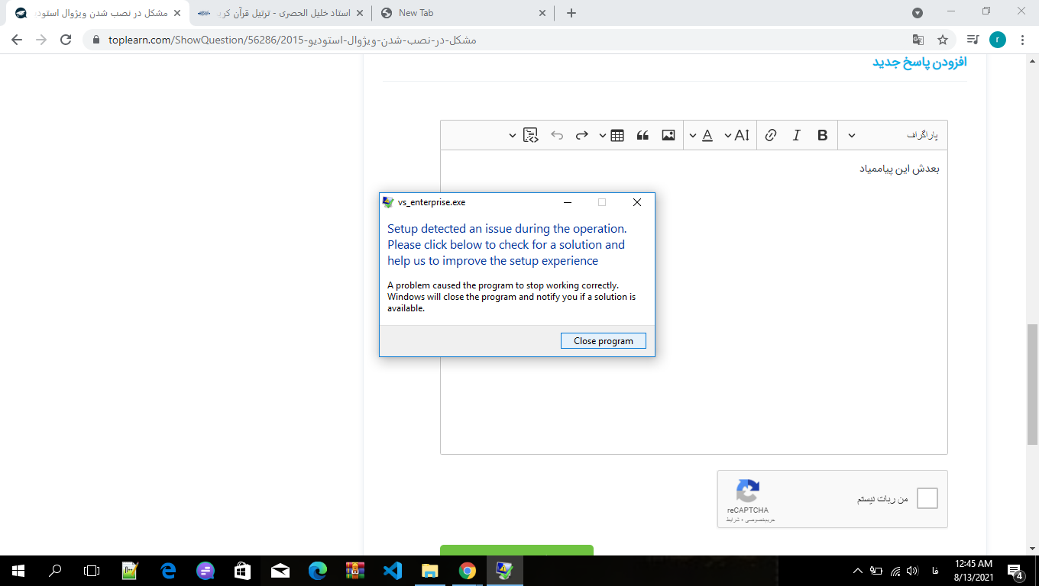Click the Close program button
Image resolution: width=1039 pixels, height=586 pixels.
click(x=604, y=341)
